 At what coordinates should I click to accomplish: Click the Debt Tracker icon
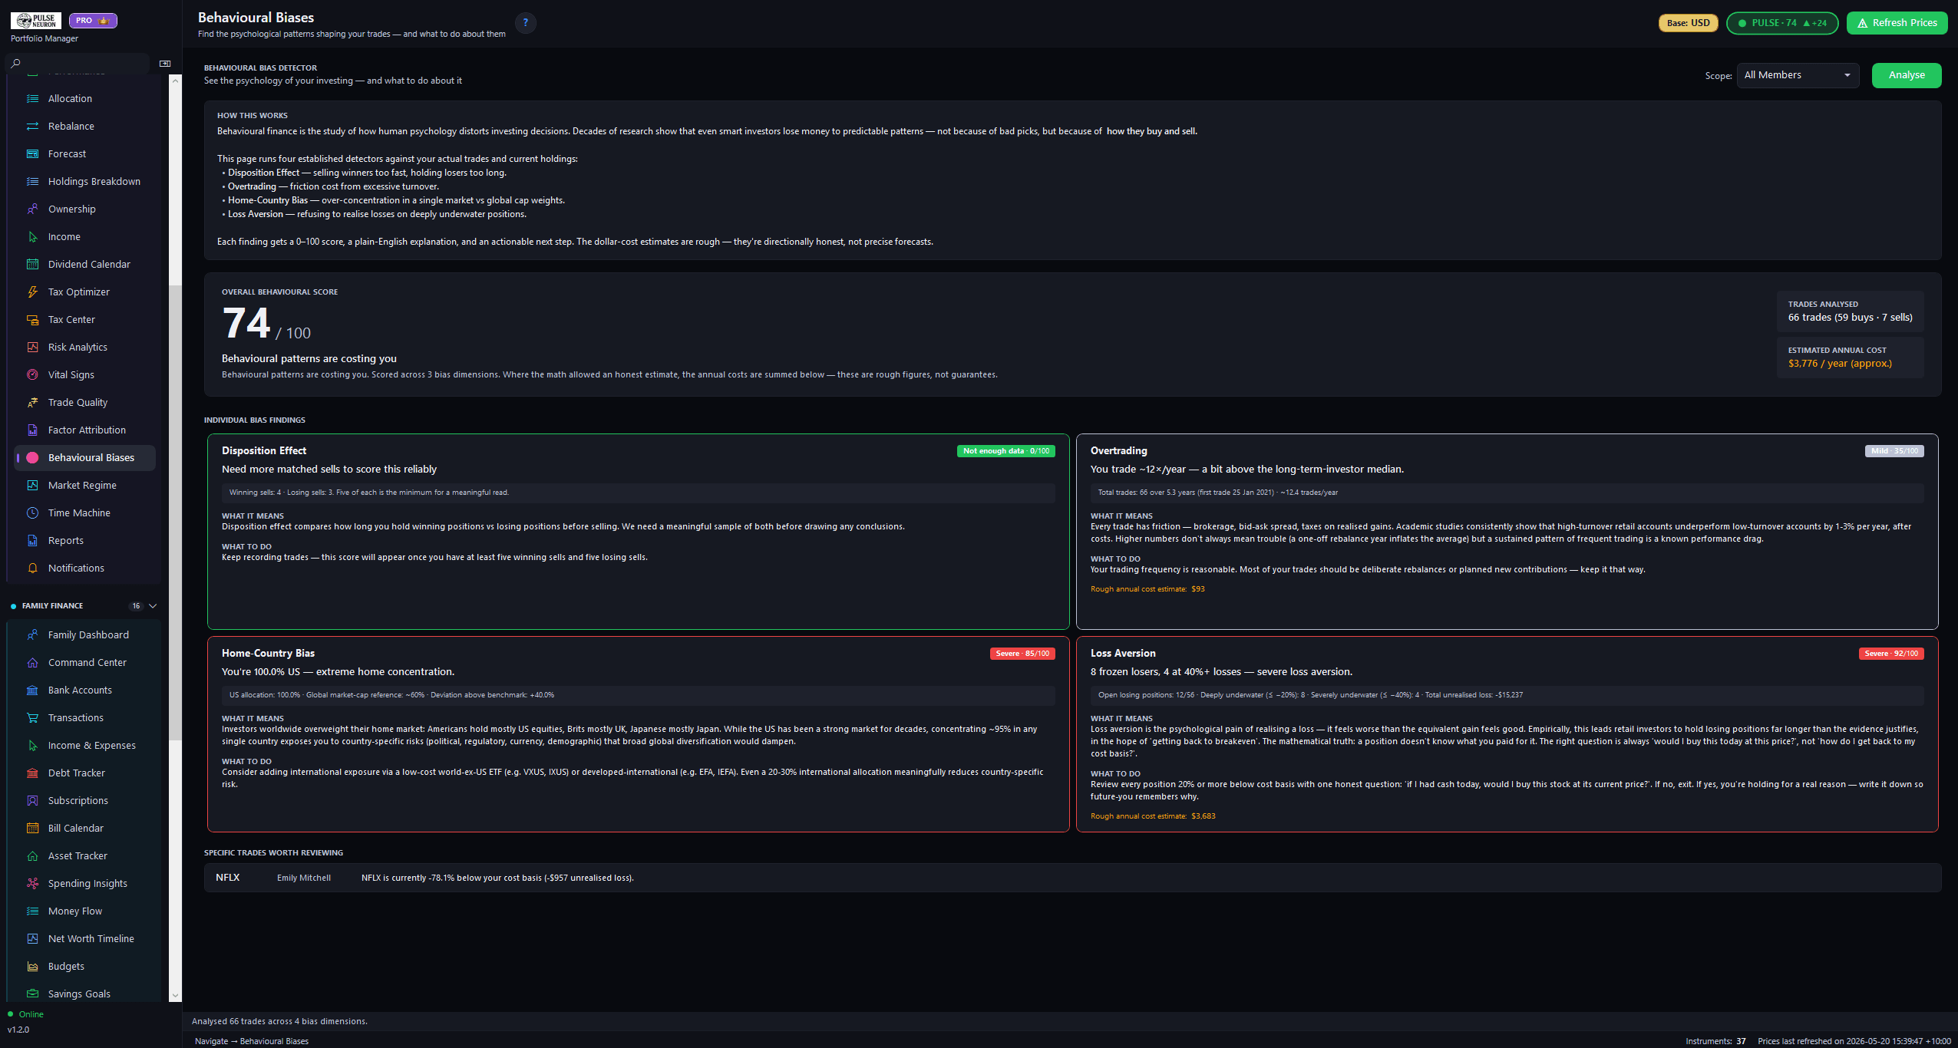pos(32,773)
